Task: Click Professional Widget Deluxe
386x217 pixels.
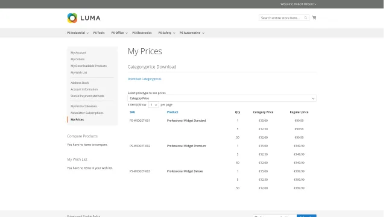Action: click(185, 171)
